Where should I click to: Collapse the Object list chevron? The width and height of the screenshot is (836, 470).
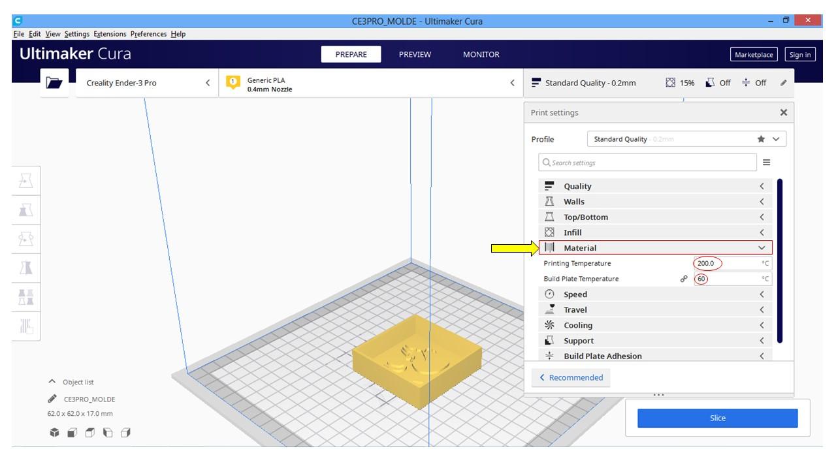pos(52,382)
